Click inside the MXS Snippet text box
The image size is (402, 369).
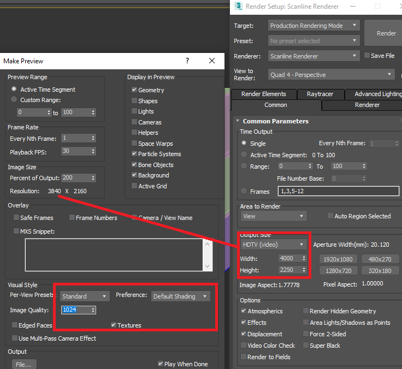click(114, 255)
